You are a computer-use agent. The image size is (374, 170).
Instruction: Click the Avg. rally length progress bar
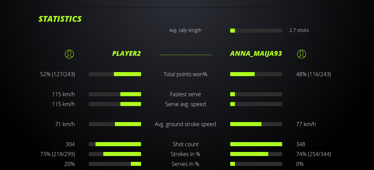256,31
